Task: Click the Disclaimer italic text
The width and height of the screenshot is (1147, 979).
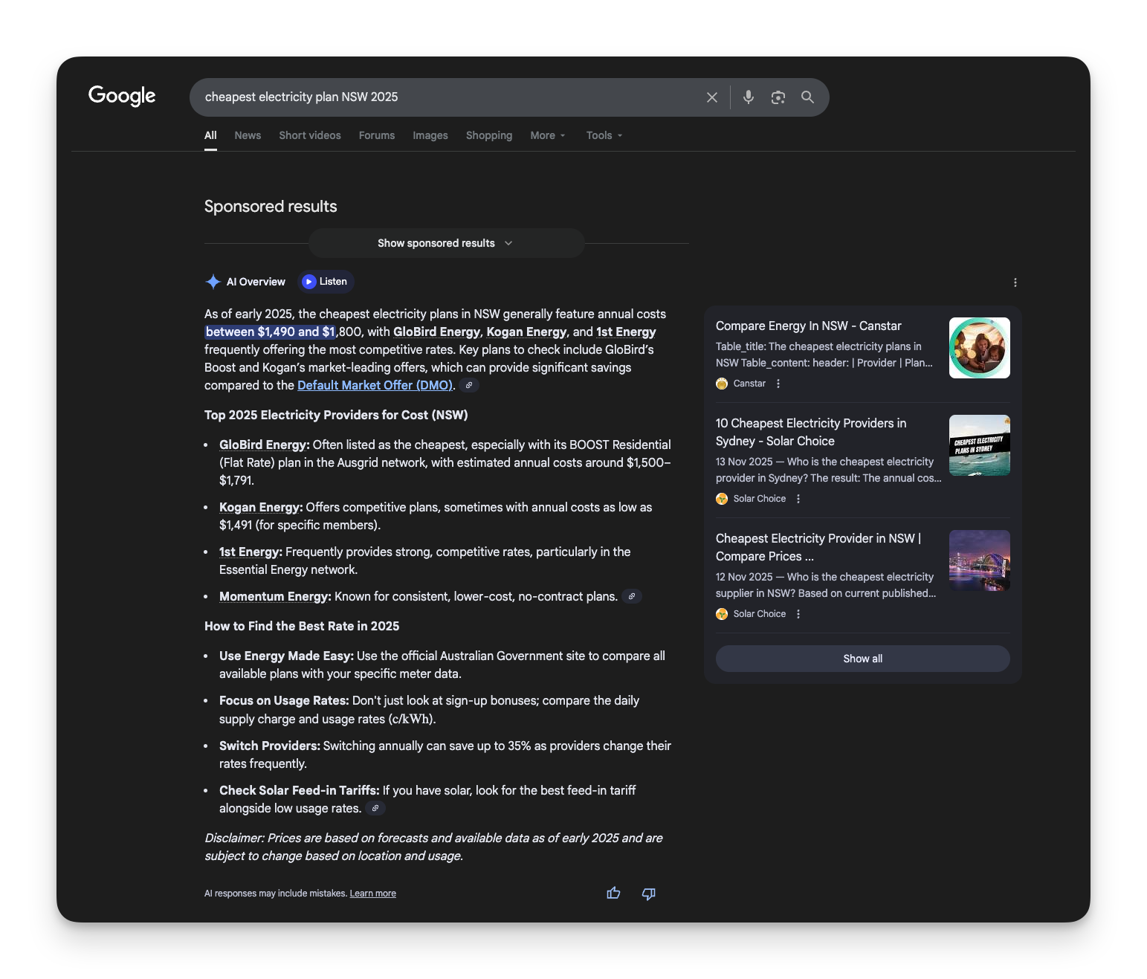Action: (433, 847)
